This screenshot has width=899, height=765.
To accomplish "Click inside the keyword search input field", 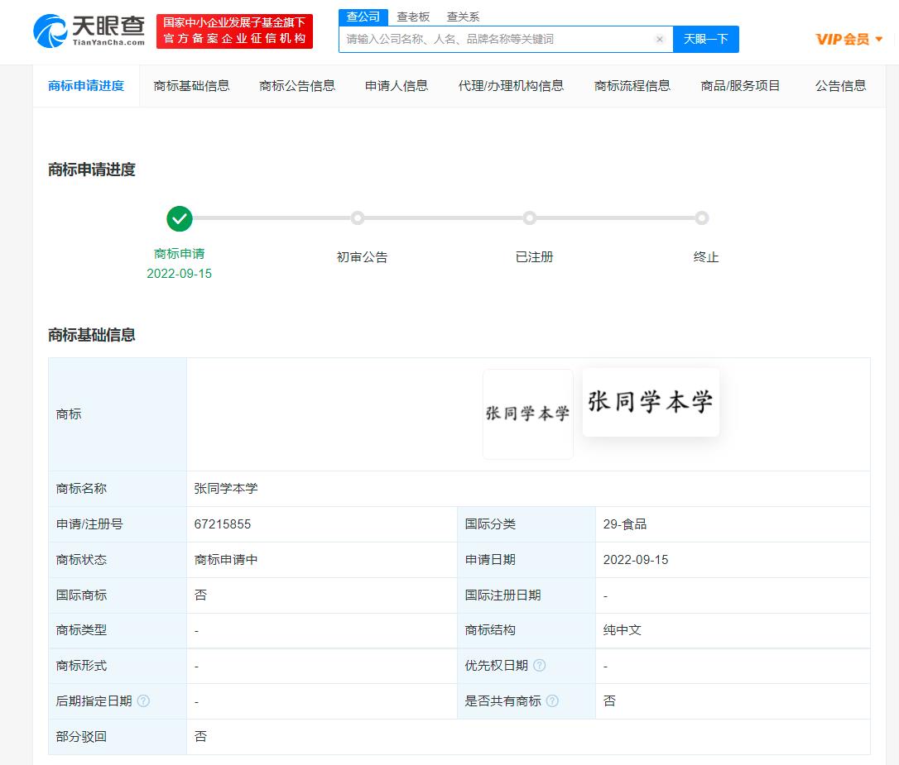I will click(x=497, y=39).
